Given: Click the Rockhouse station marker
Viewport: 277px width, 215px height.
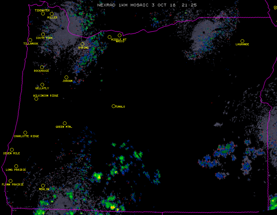Looking at the screenshot, I should coord(42,67).
